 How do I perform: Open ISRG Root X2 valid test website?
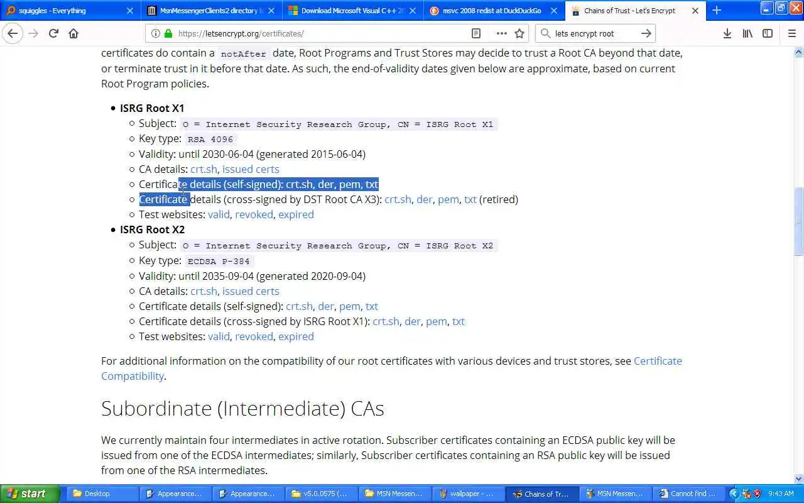coord(219,336)
